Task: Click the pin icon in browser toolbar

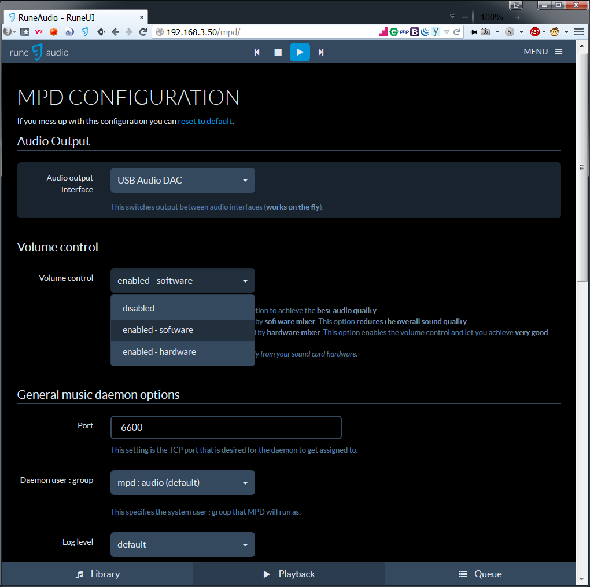Action: (x=473, y=32)
